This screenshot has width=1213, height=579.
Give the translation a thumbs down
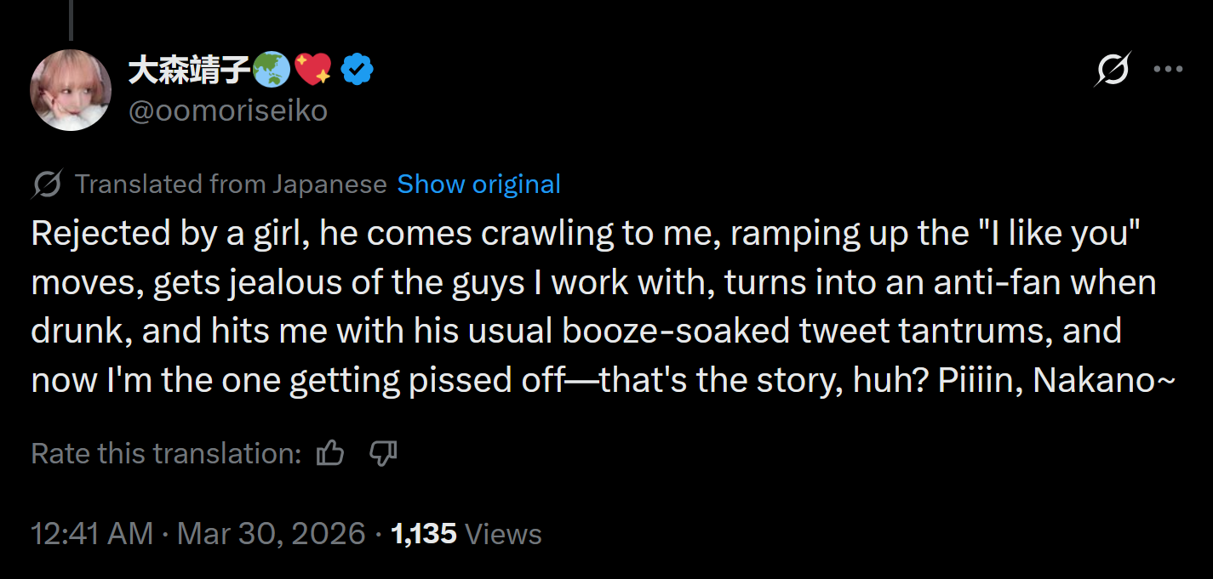pos(383,454)
